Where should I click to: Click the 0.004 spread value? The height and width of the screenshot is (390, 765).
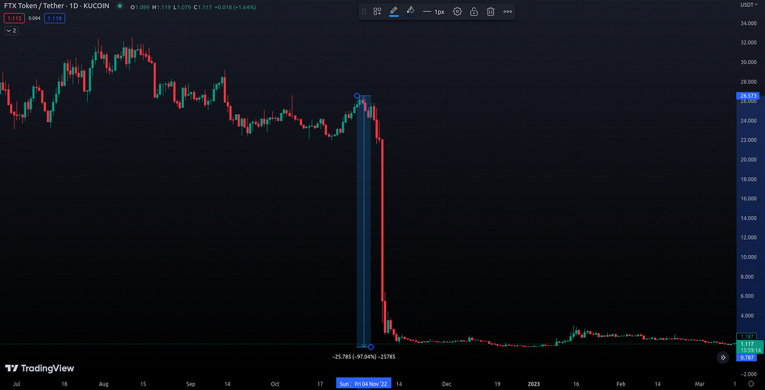34,18
